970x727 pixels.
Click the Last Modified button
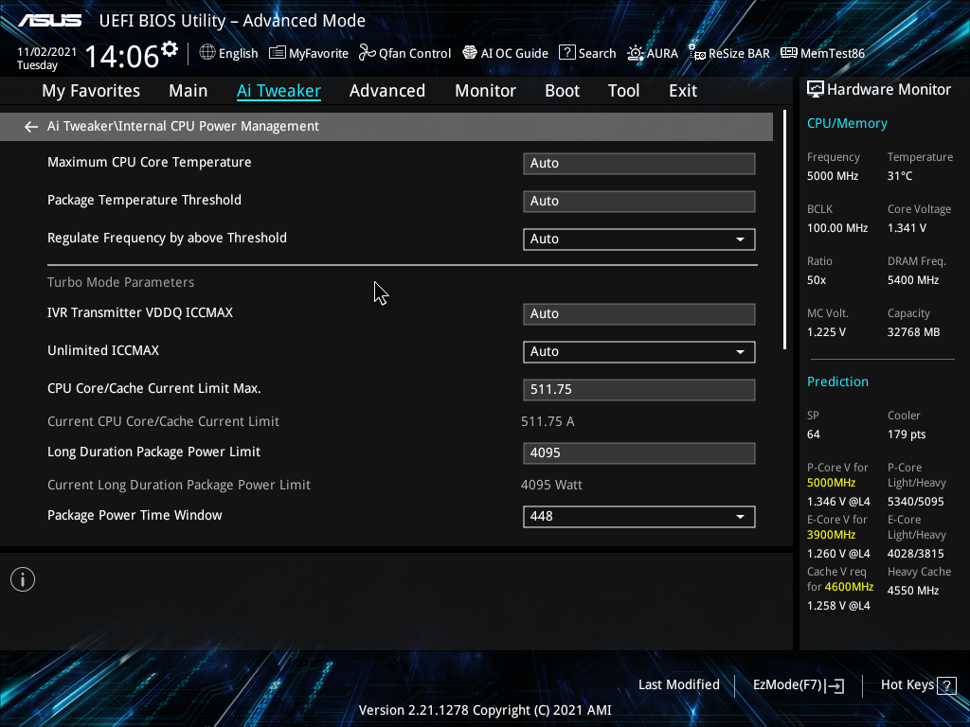coord(678,685)
